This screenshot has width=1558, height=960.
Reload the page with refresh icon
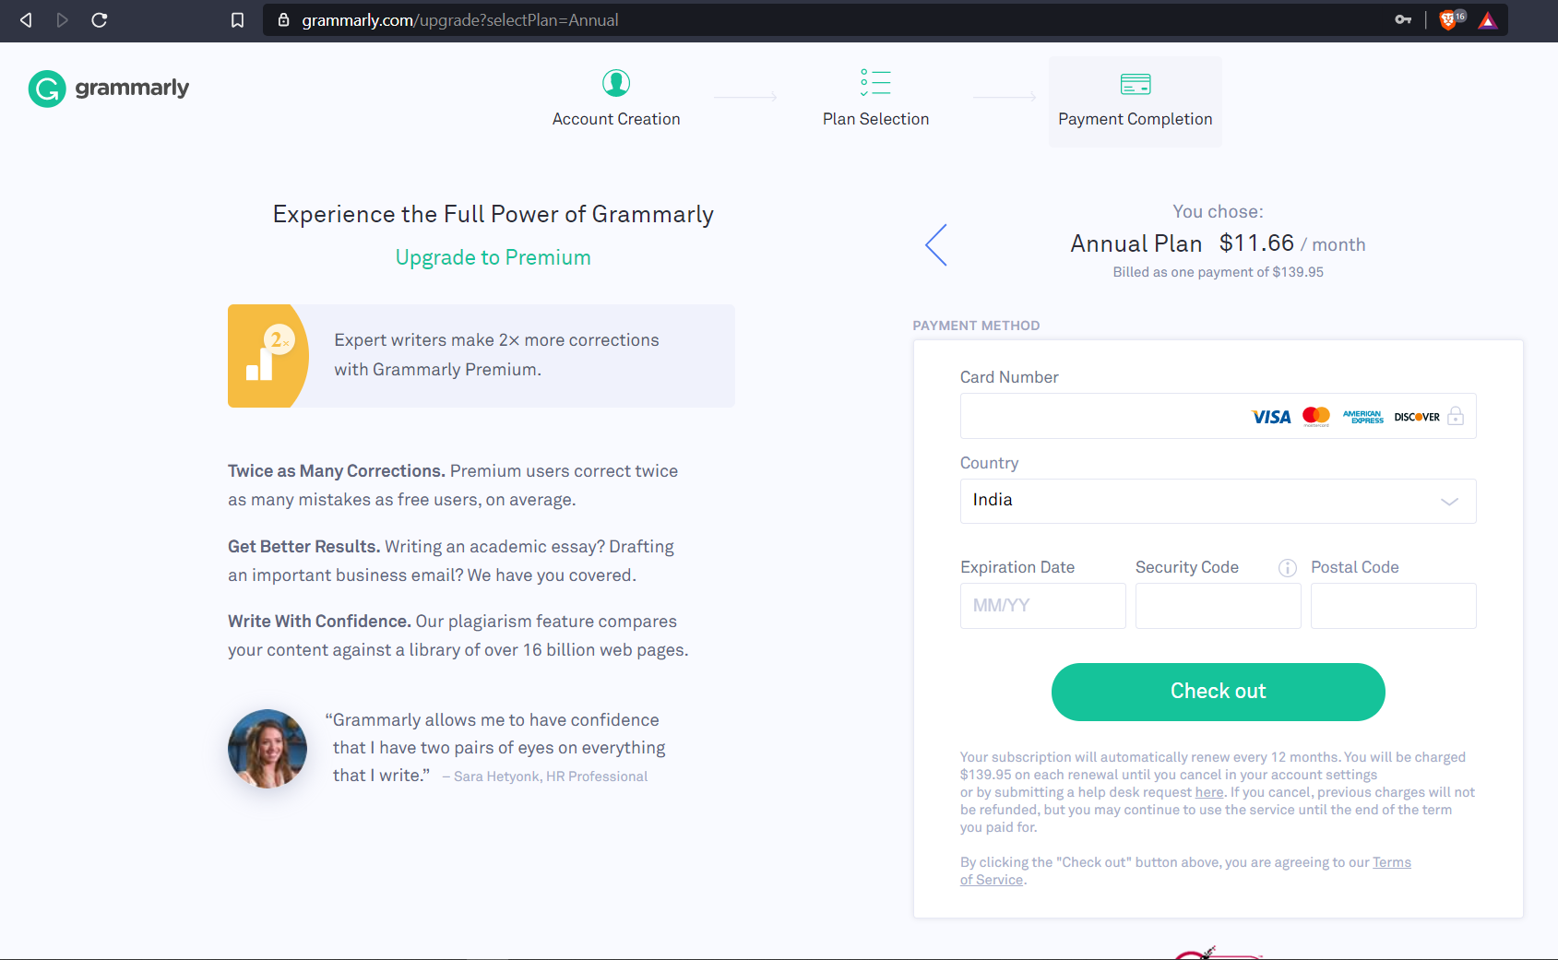(x=100, y=19)
